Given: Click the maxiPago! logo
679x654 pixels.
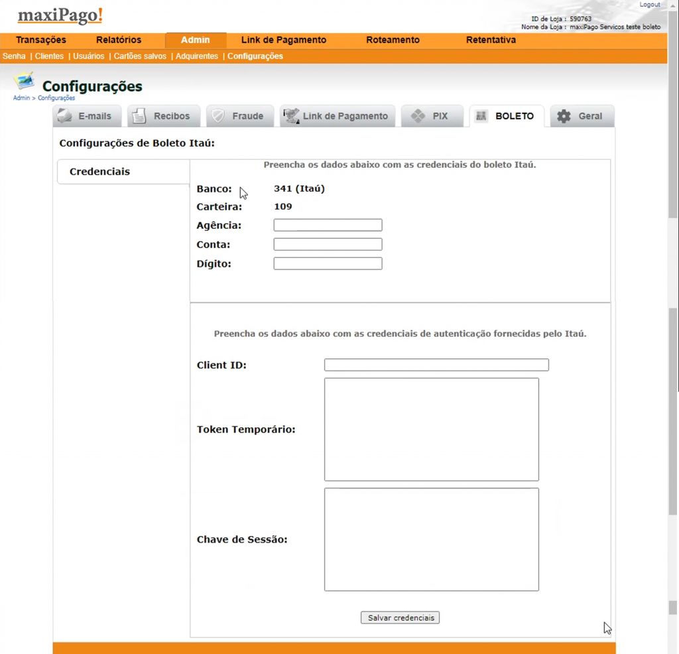Looking at the screenshot, I should click(60, 16).
